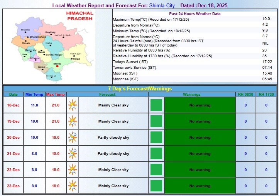
Task: Click the green warning square for 21-Dec
Action: coord(156,154)
